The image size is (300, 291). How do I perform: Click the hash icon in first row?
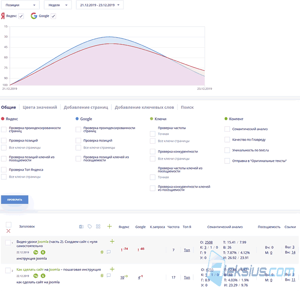point(102,252)
